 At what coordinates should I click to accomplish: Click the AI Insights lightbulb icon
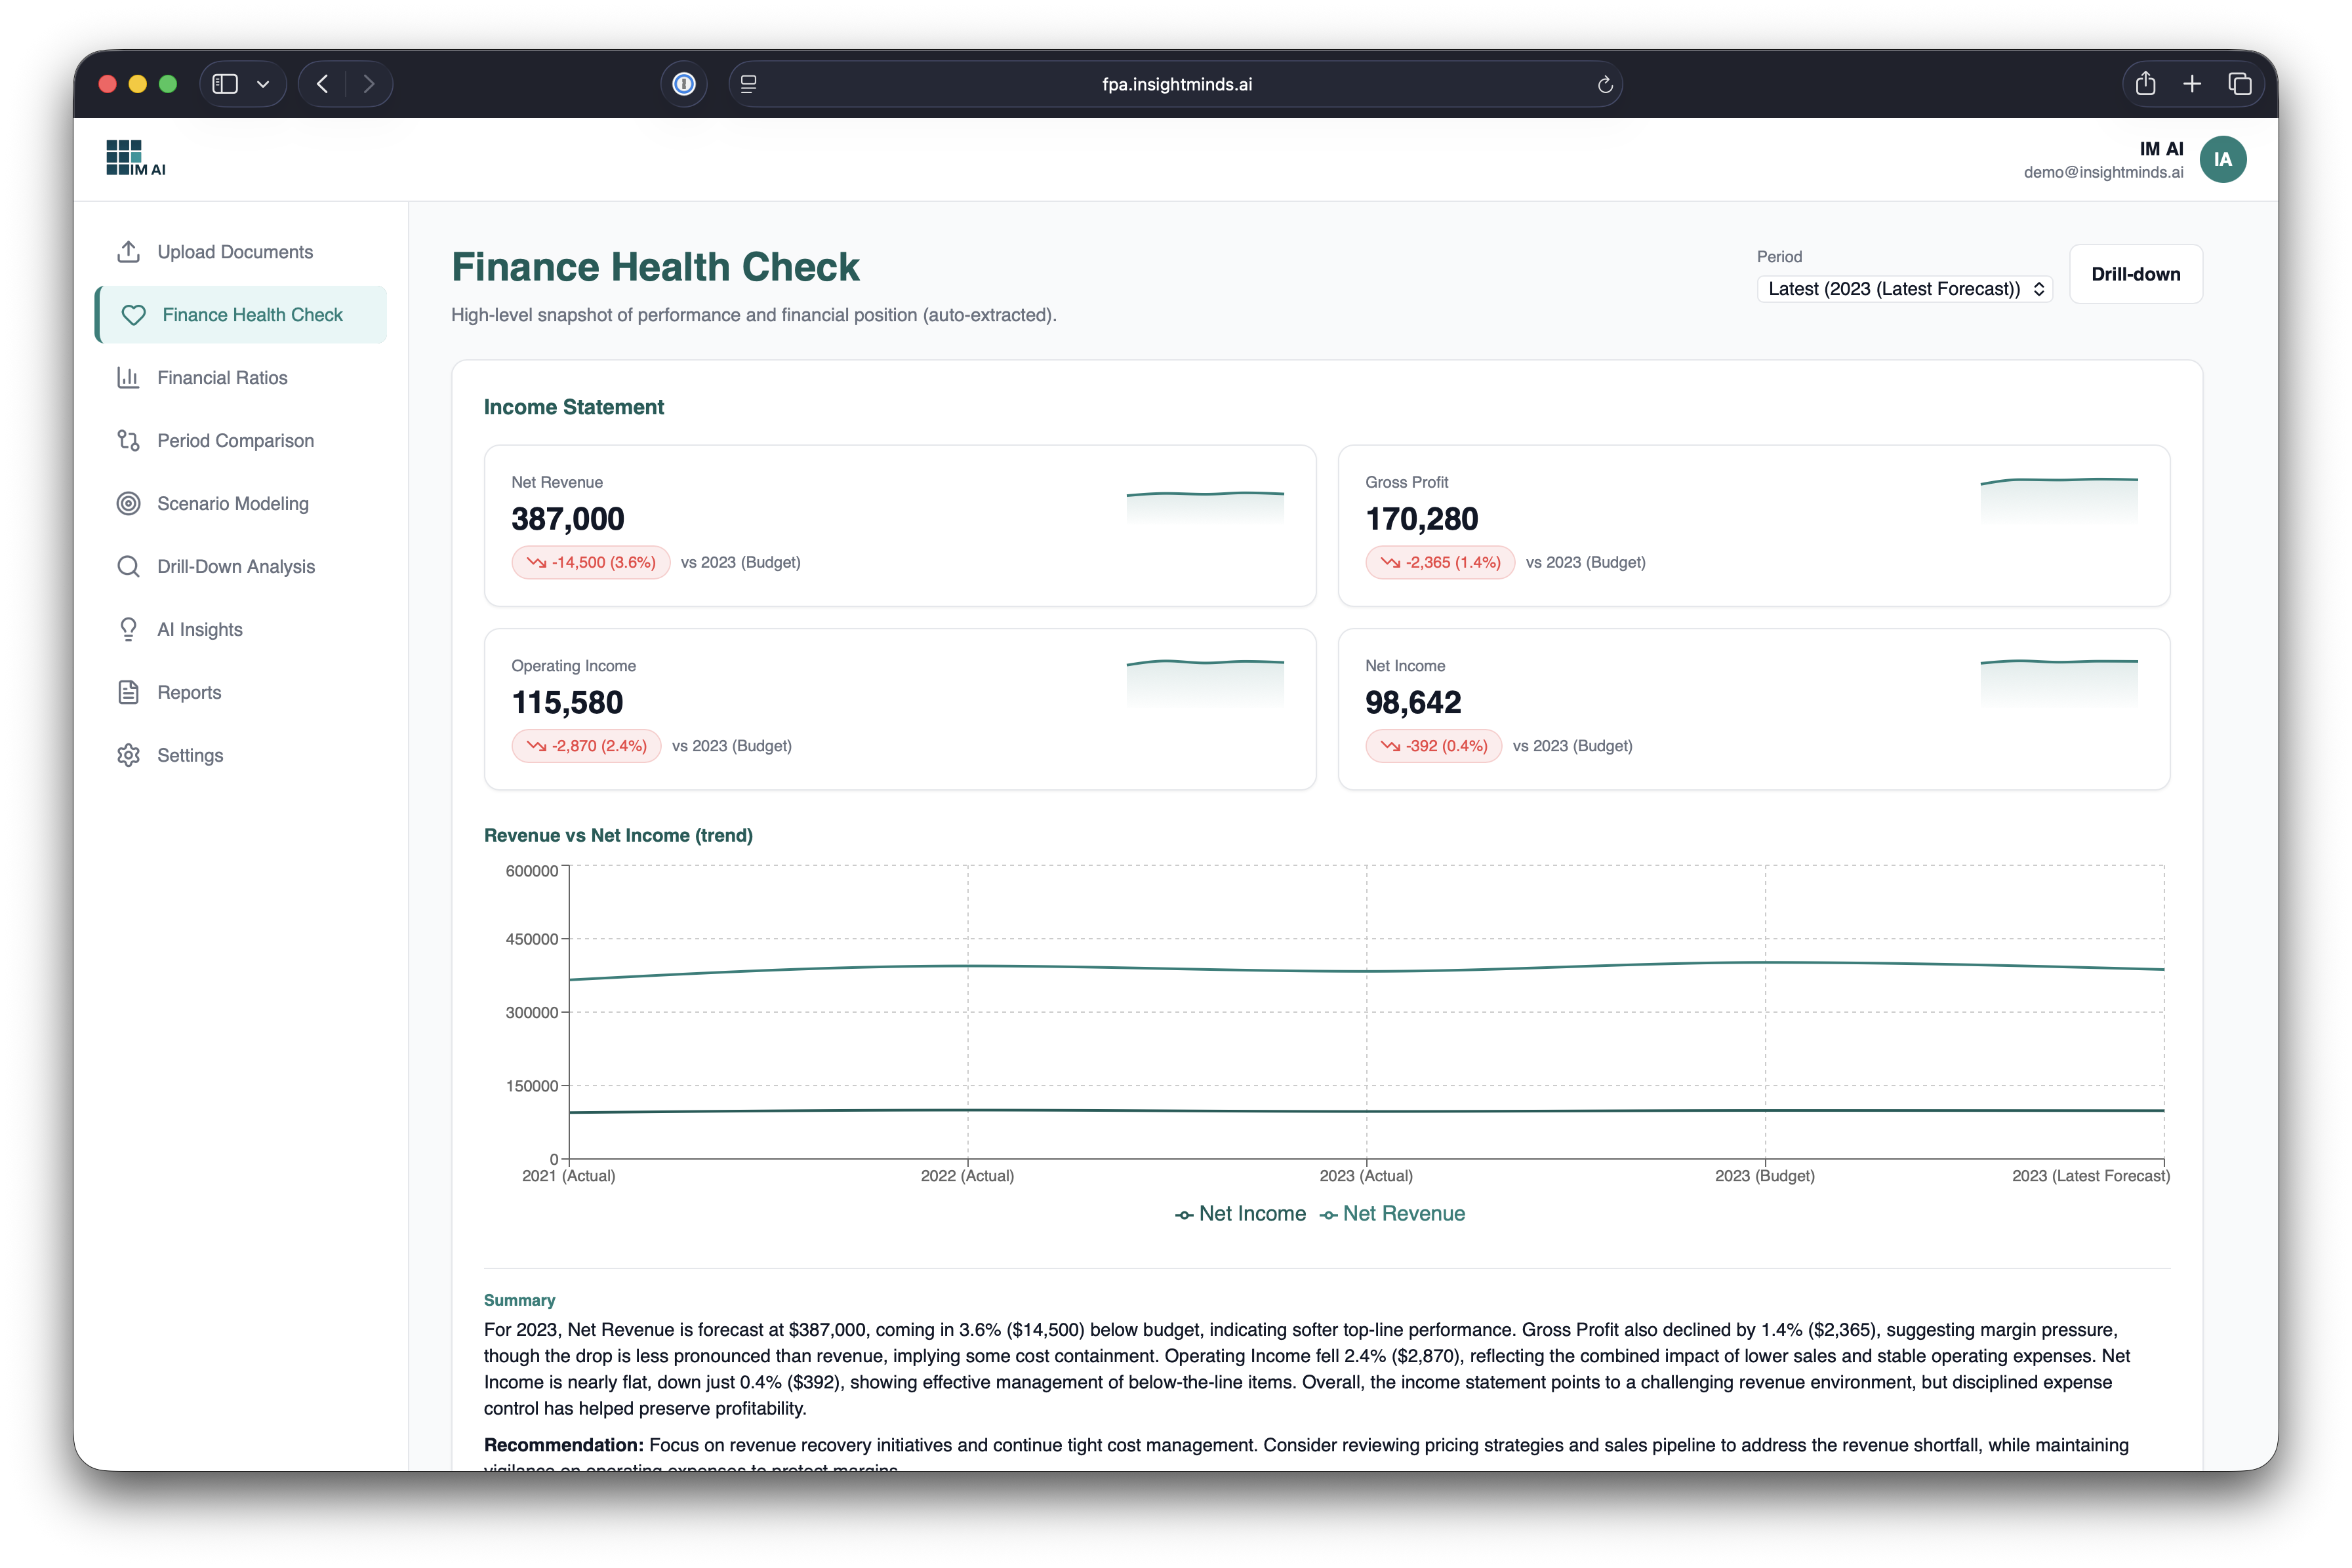tap(128, 630)
